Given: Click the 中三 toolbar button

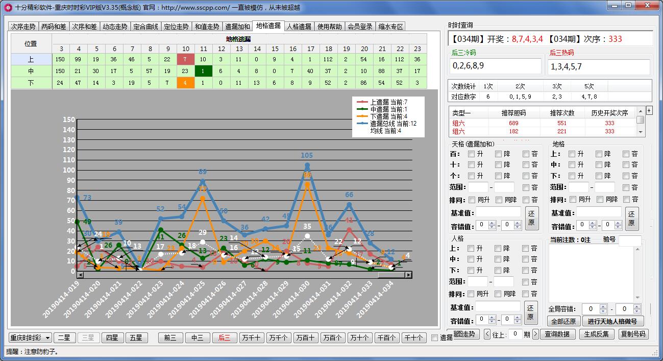Looking at the screenshot, I should 198,338.
